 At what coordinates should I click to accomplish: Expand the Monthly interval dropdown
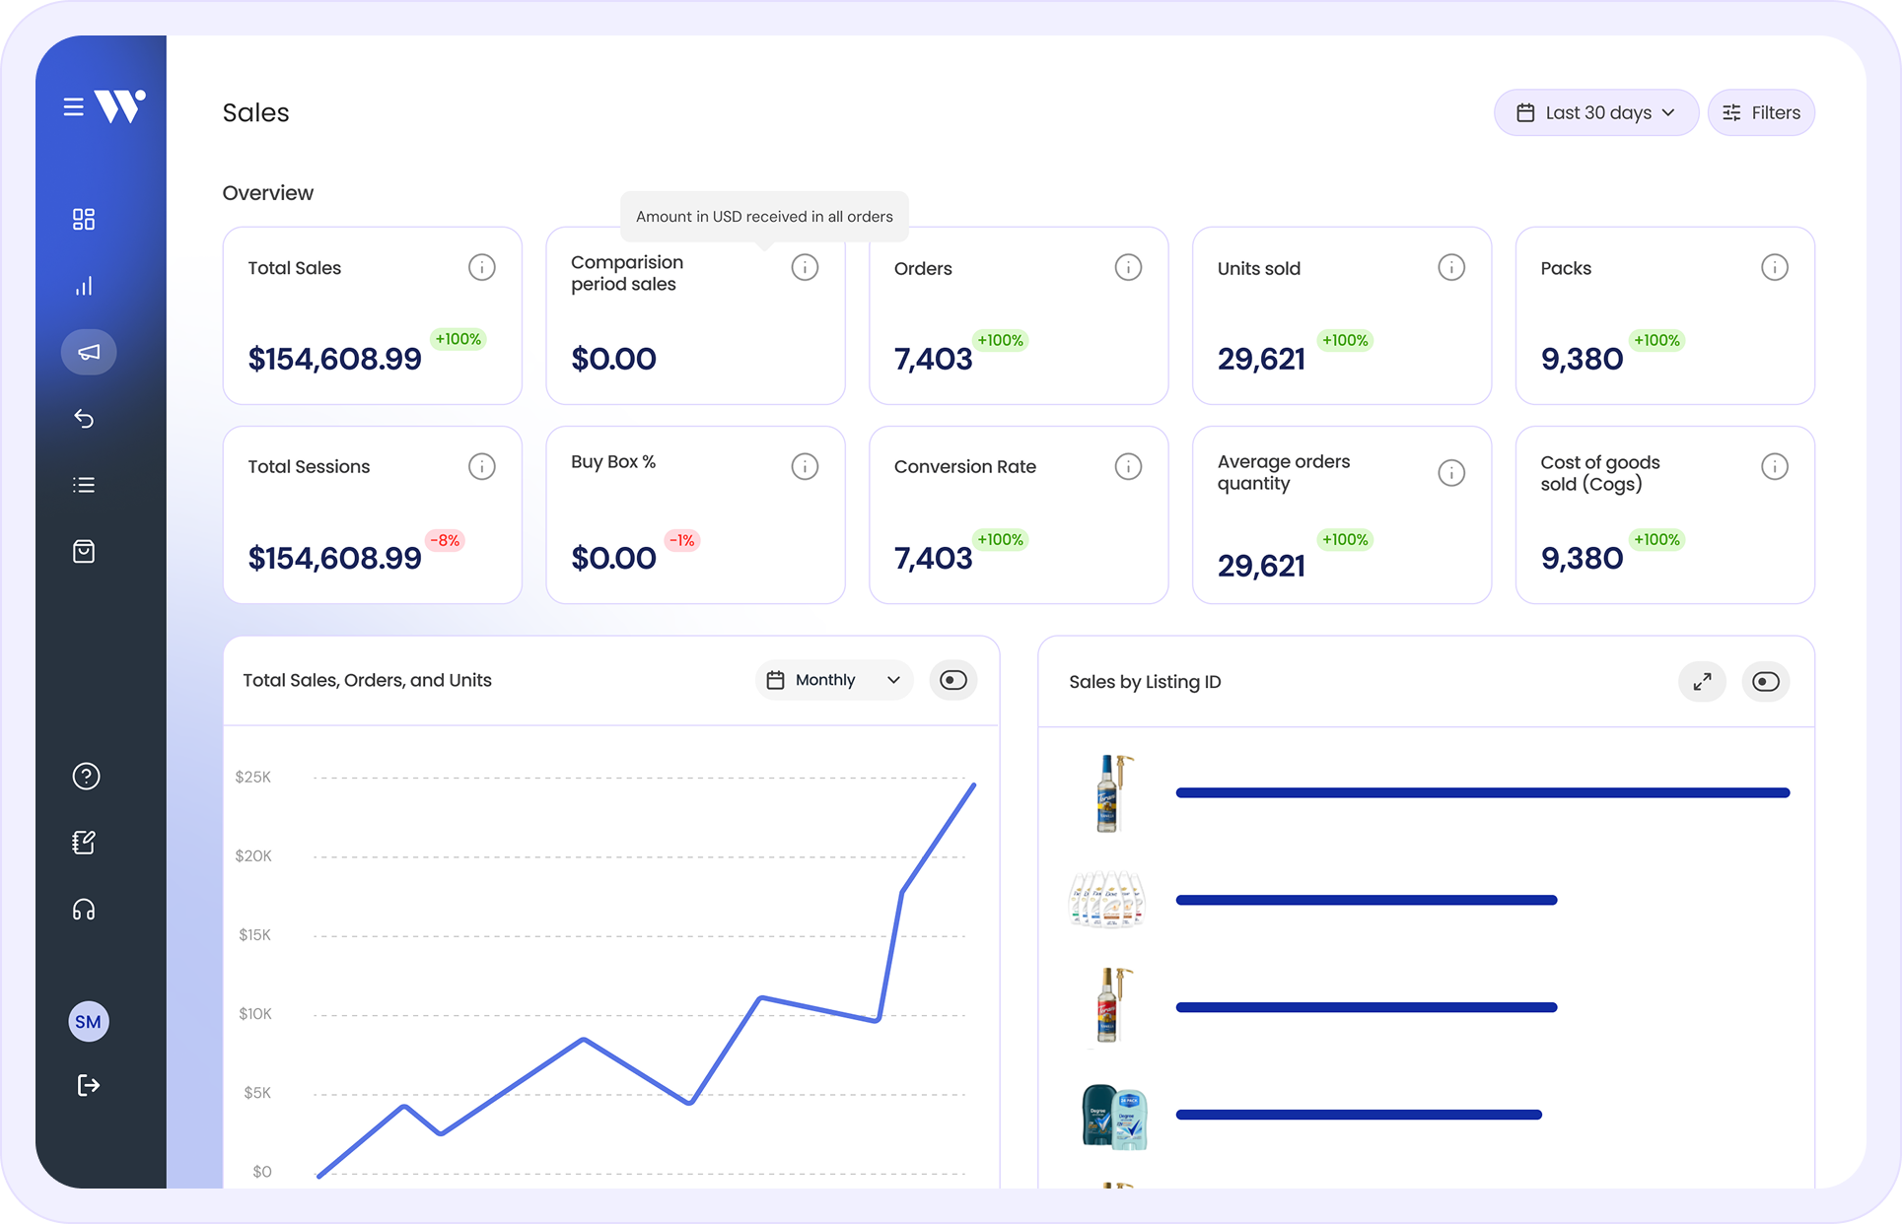tap(834, 680)
